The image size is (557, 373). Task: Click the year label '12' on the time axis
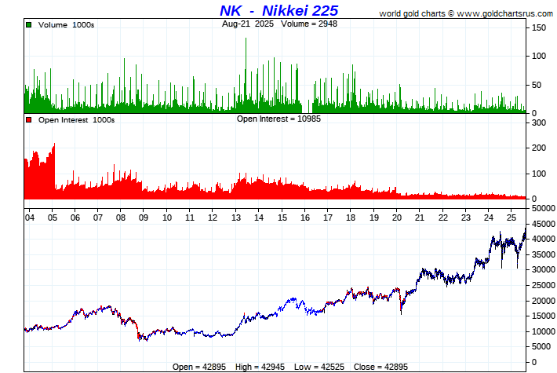(213, 218)
